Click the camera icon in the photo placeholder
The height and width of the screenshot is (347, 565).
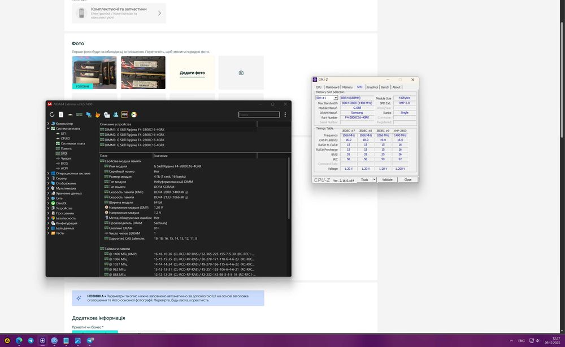[x=241, y=73]
